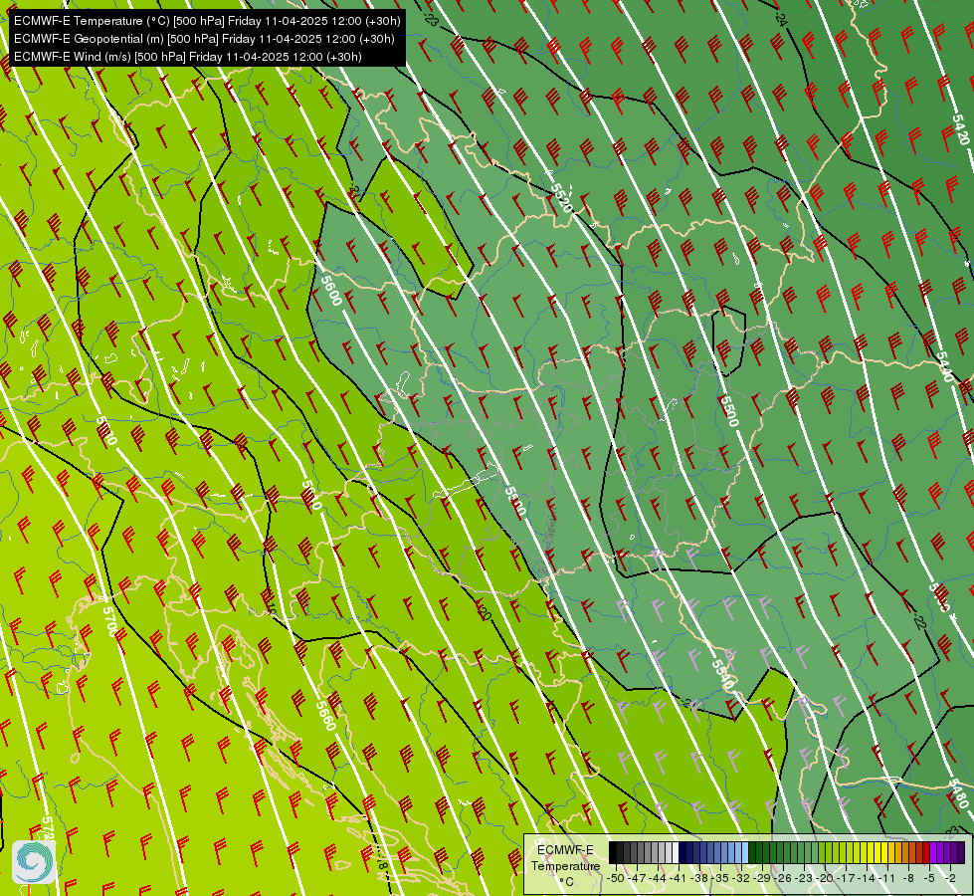Click the 5660 geopotential contour label
Screen dimensions: 974x896
pyautogui.click(x=325, y=715)
